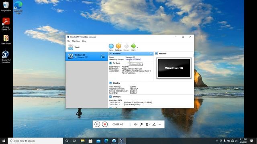Open the Windows 10 VM list menu icon
Viewport: 257px width, 144px height.
[x=103, y=56]
